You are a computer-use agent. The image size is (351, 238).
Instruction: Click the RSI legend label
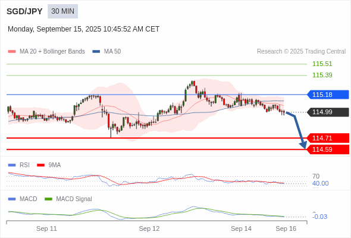[x=24, y=165]
